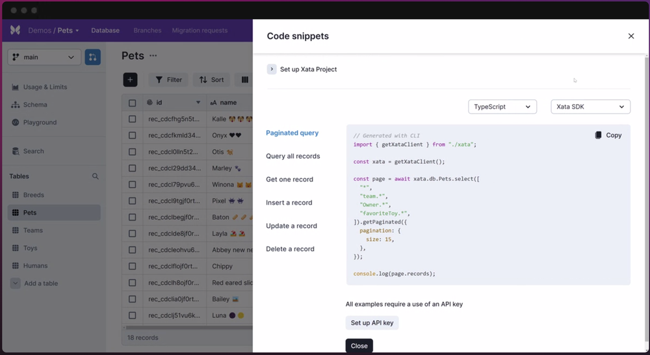Open the Pets table in sidebar
This screenshot has width=650, height=355.
pos(54,213)
